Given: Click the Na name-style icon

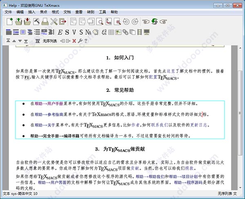Looking at the screenshot, I should [x=88, y=32].
